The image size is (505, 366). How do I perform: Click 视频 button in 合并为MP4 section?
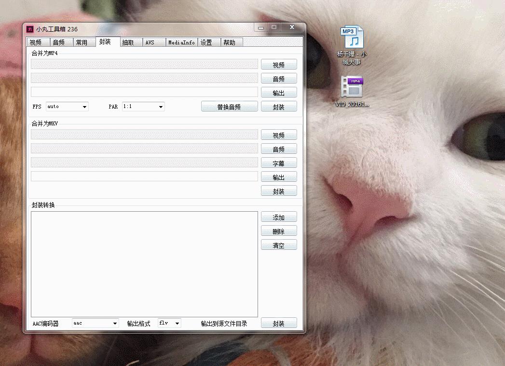(279, 65)
